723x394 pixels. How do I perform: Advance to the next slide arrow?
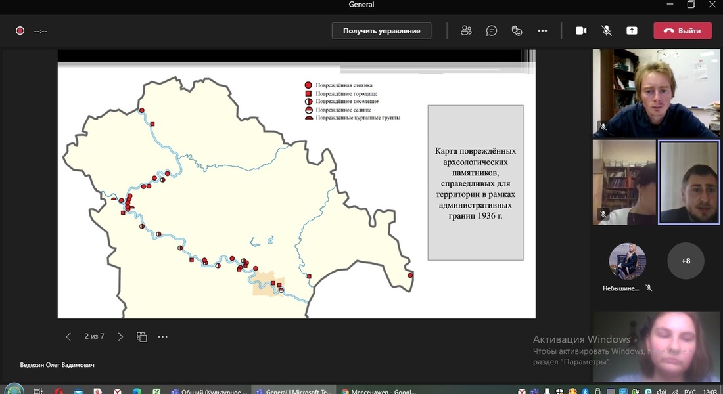(120, 337)
